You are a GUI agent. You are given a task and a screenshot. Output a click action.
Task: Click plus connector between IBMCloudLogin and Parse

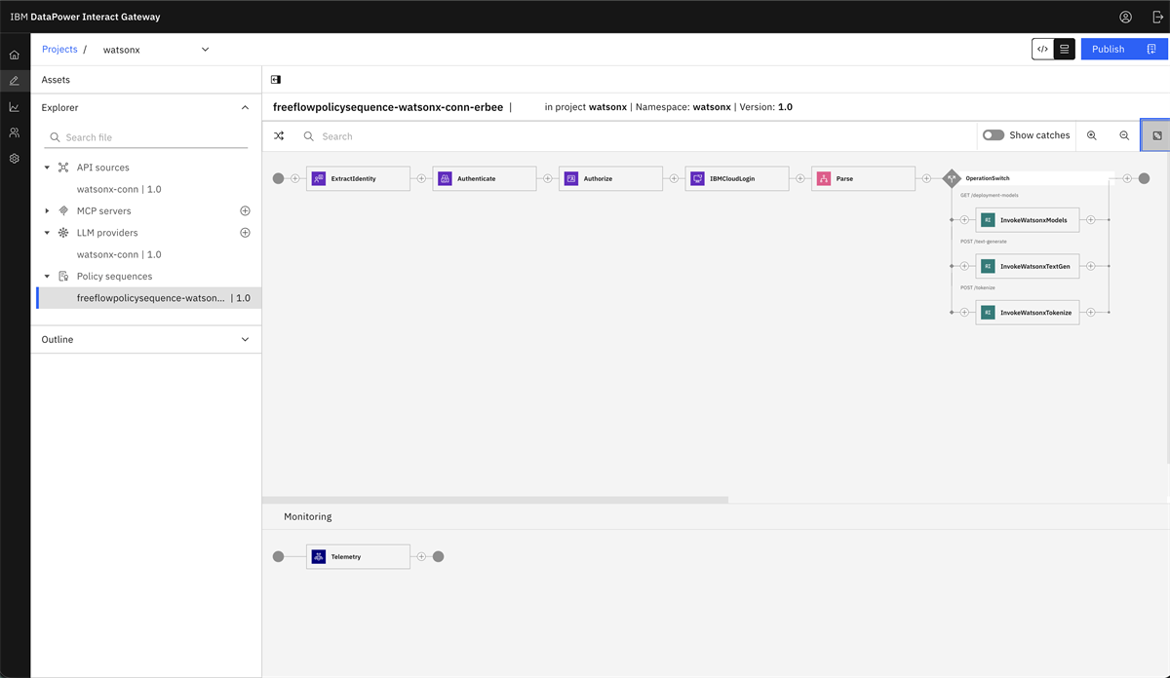tap(800, 178)
